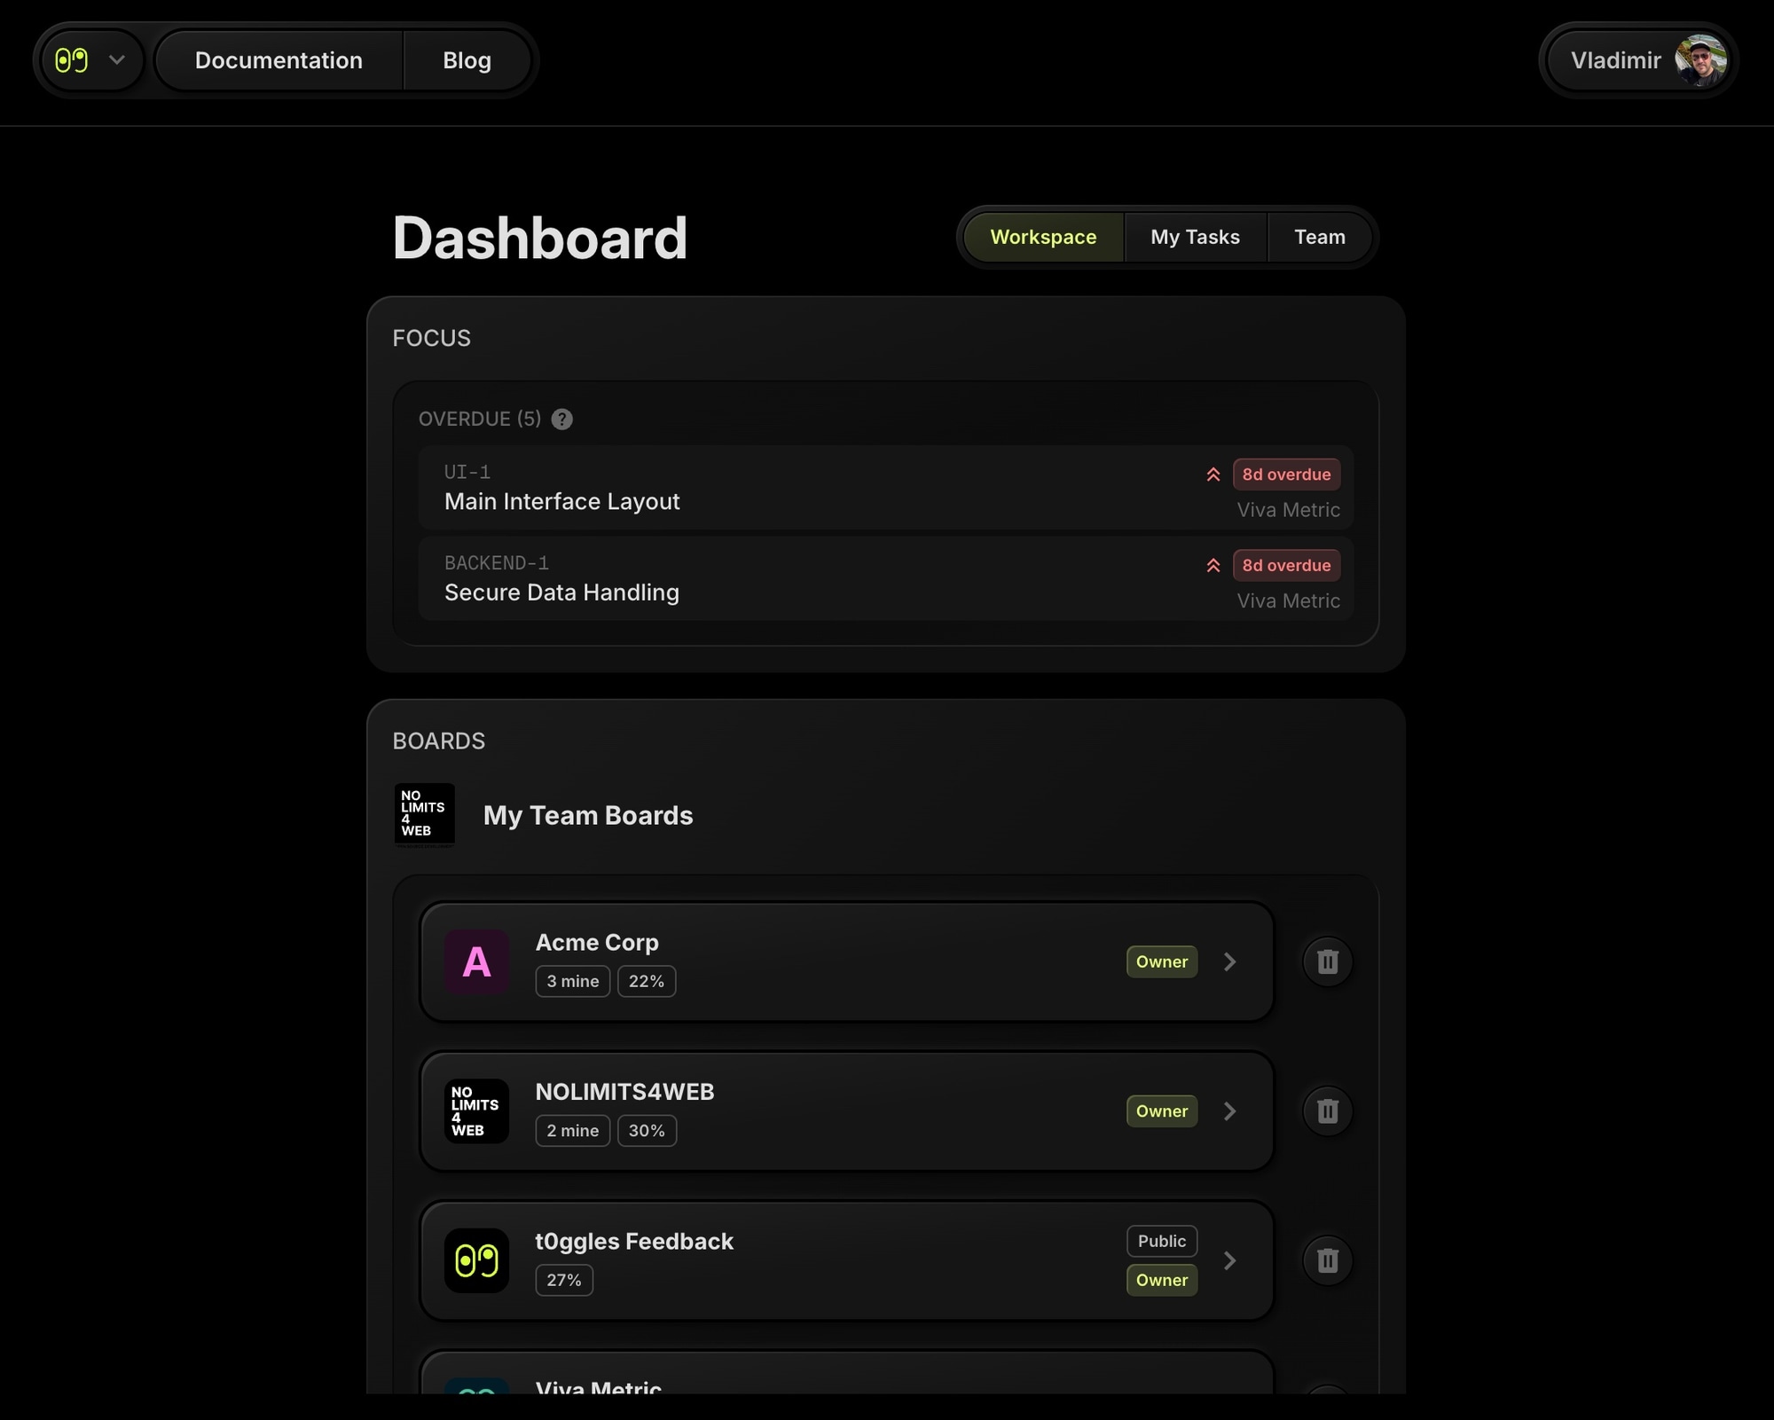
Task: Delete the Acme Corp board with trash icon
Action: pyautogui.click(x=1327, y=961)
